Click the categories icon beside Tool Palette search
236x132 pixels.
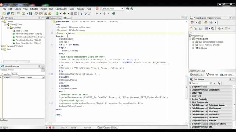coord(211,83)
